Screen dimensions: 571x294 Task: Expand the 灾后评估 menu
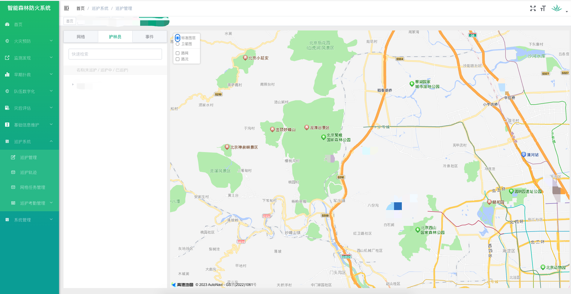pos(51,108)
